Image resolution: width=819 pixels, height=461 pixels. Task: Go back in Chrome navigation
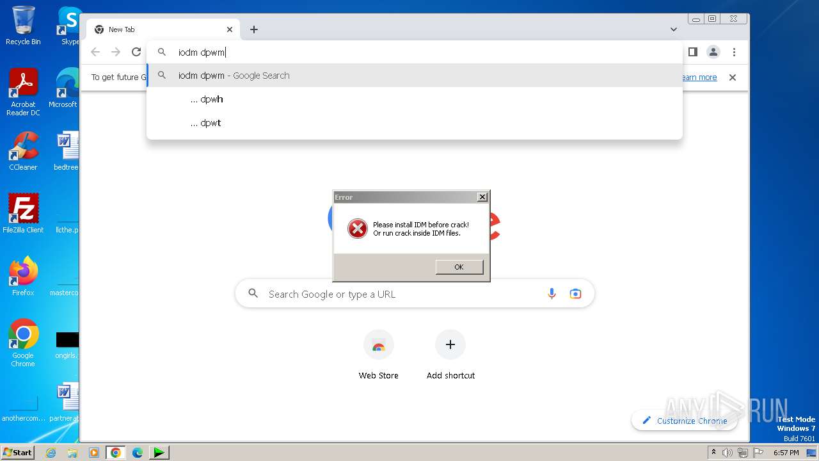coord(95,52)
